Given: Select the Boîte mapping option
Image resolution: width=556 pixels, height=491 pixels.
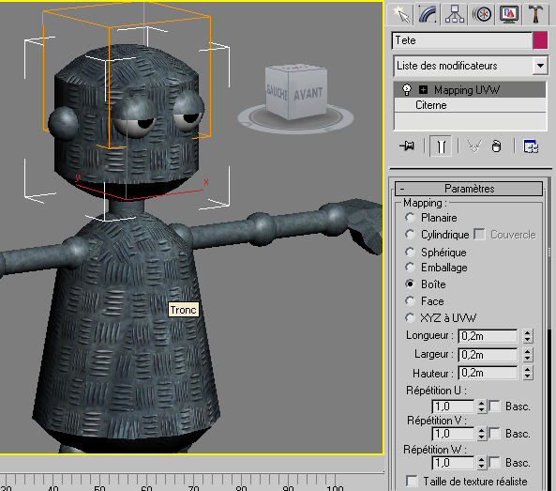Looking at the screenshot, I should 411,284.
